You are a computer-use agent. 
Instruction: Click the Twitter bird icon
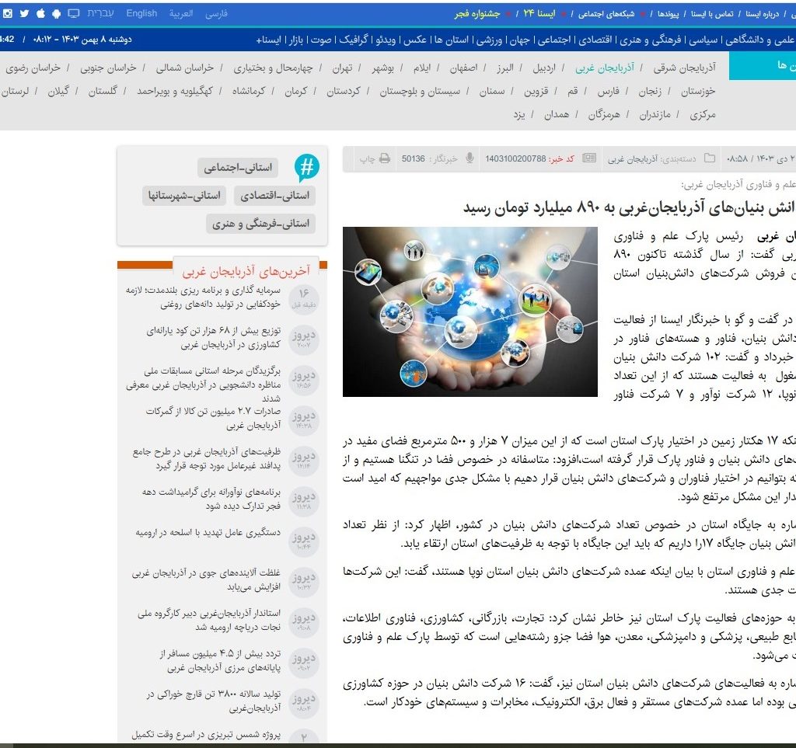24,14
